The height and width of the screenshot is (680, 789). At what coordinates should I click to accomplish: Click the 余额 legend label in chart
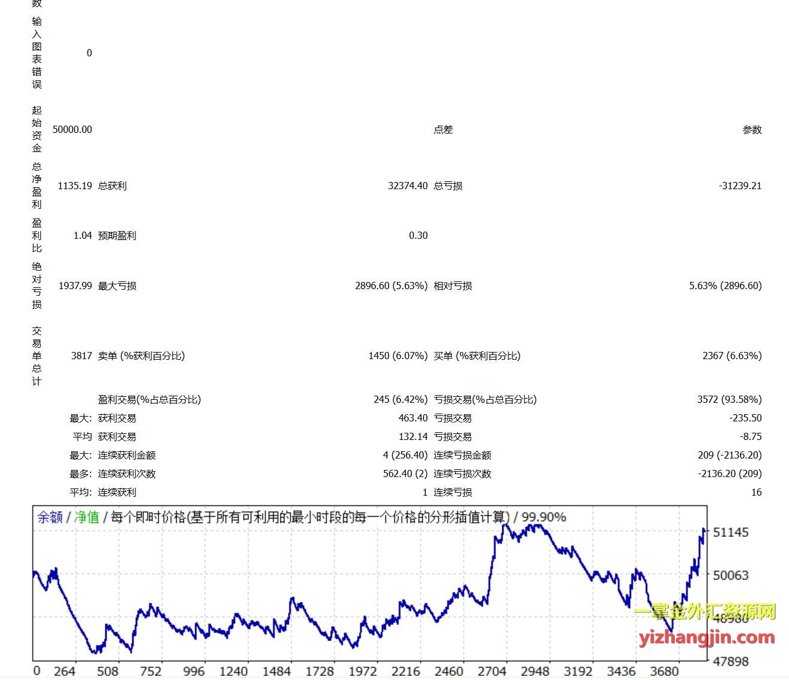(50, 518)
